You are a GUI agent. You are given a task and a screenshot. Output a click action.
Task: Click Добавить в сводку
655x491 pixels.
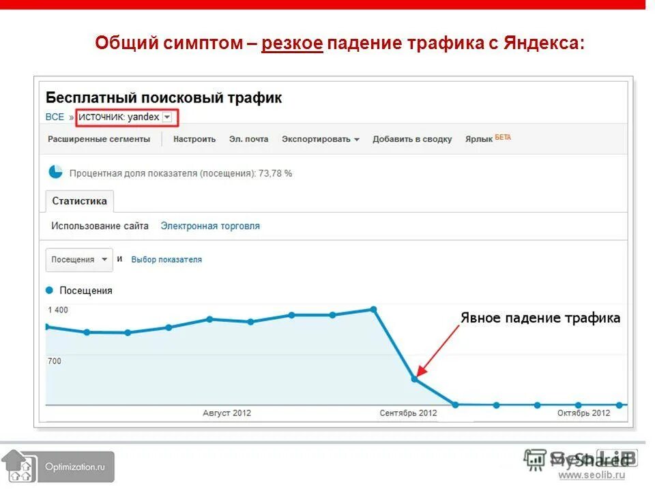point(412,139)
